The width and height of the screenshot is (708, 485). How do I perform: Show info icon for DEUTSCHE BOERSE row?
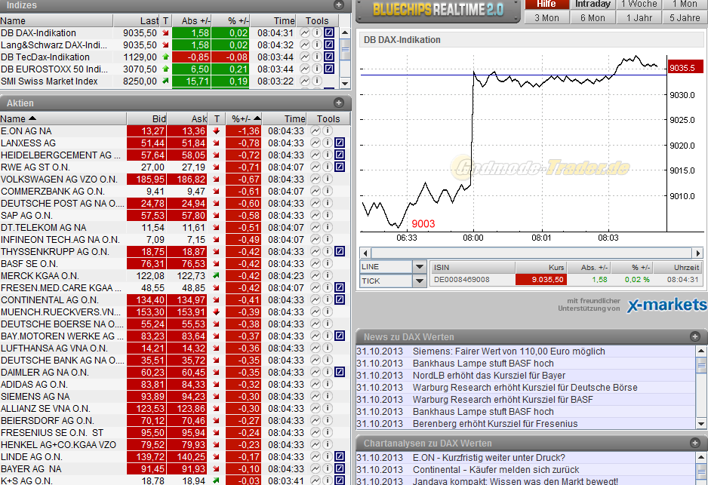click(328, 324)
